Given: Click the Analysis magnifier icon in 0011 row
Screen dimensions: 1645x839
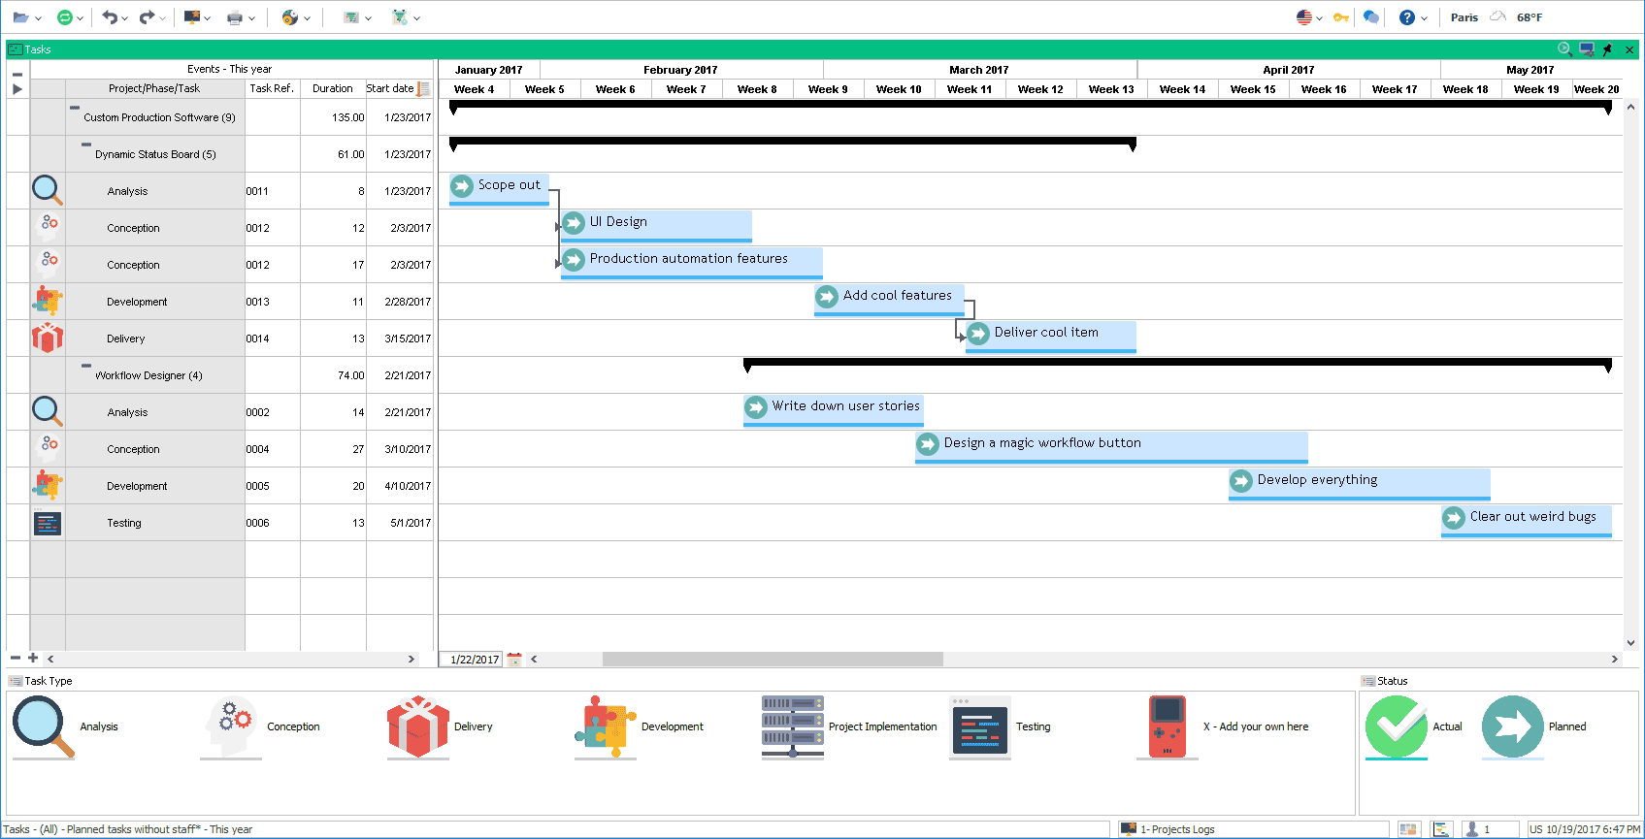Looking at the screenshot, I should pos(48,190).
